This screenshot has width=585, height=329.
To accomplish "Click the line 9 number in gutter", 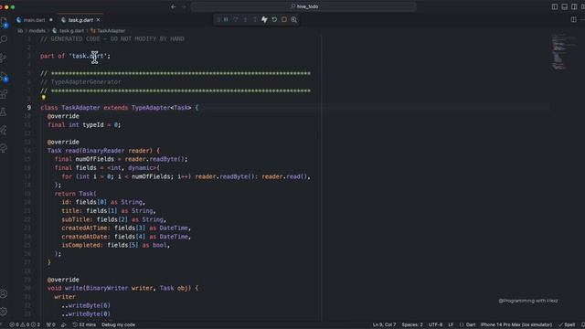I will [29, 108].
